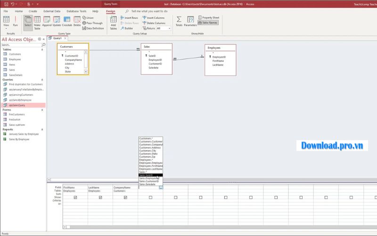Open the External Data ribbon tab
The height and width of the screenshot is (236, 377).
[x=51, y=11]
